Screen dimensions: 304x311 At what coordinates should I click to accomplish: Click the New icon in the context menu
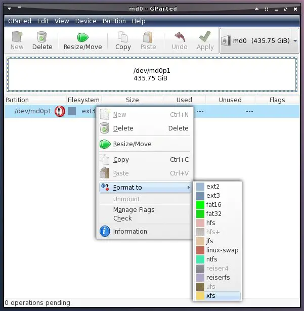point(105,114)
